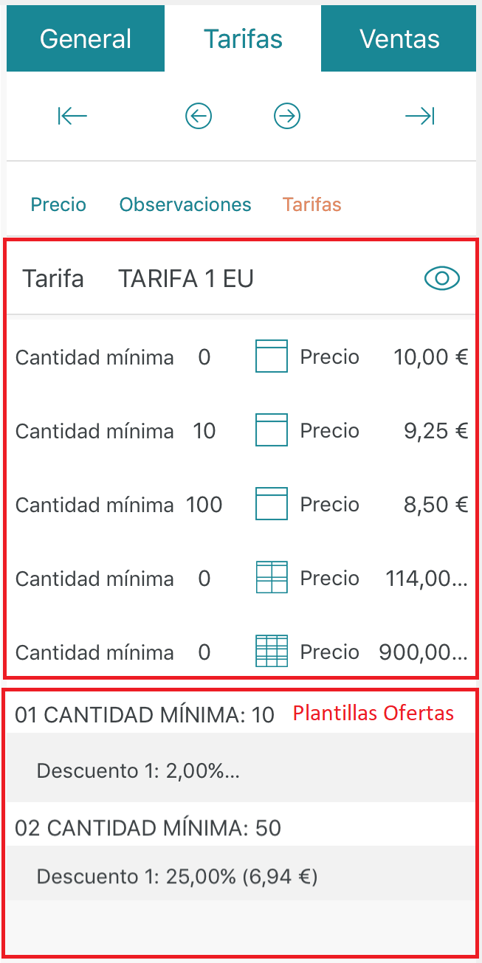Switch to the Ventas tab
This screenshot has height=963, width=482.
tap(399, 38)
